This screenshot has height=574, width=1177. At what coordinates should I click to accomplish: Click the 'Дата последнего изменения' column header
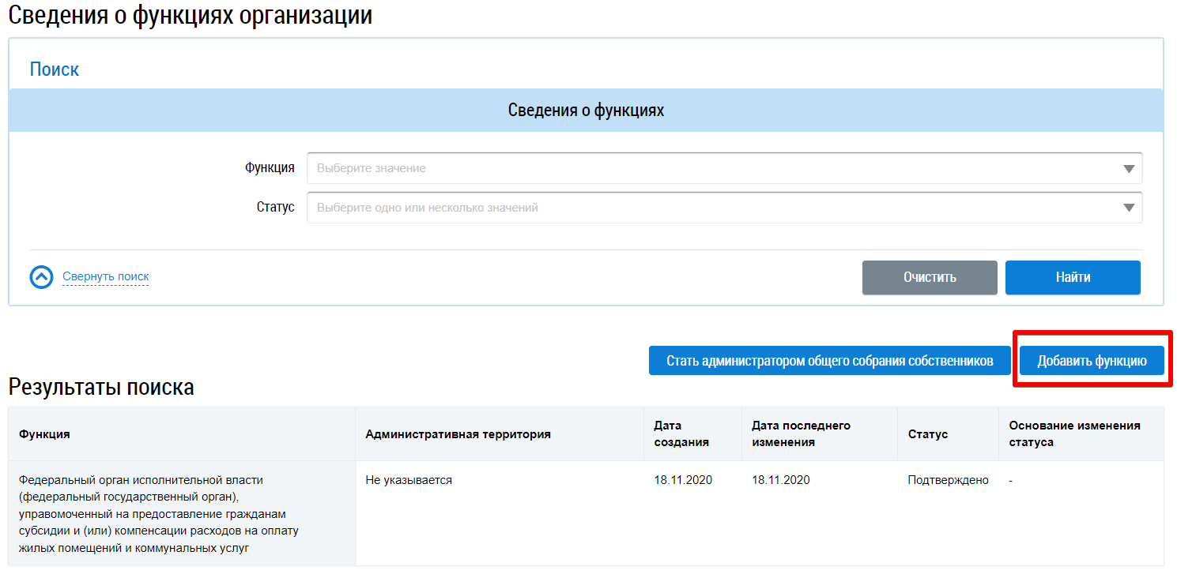tap(801, 434)
